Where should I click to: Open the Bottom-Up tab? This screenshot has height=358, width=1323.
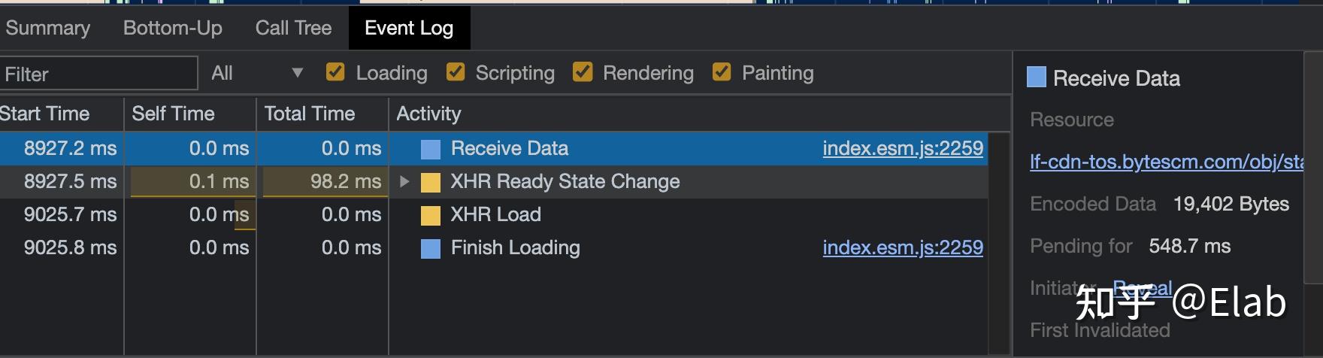coord(173,28)
